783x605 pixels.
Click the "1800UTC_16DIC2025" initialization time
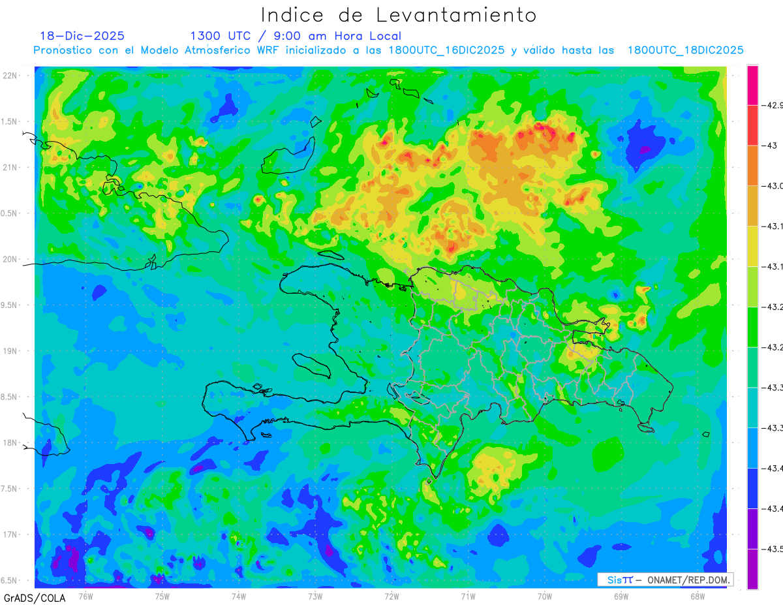pyautogui.click(x=446, y=50)
